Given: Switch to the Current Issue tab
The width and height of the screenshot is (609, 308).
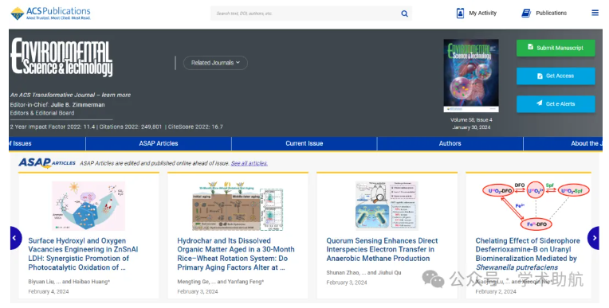Looking at the screenshot, I should click(304, 143).
